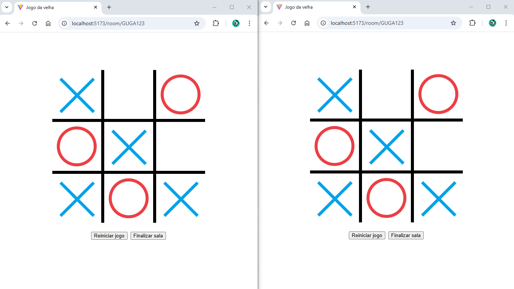Go back using the right window's back arrow
Image resolution: width=514 pixels, height=289 pixels.
pyautogui.click(x=266, y=23)
